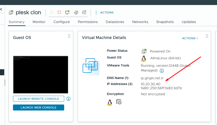Switch to the Summary tab

17,22
